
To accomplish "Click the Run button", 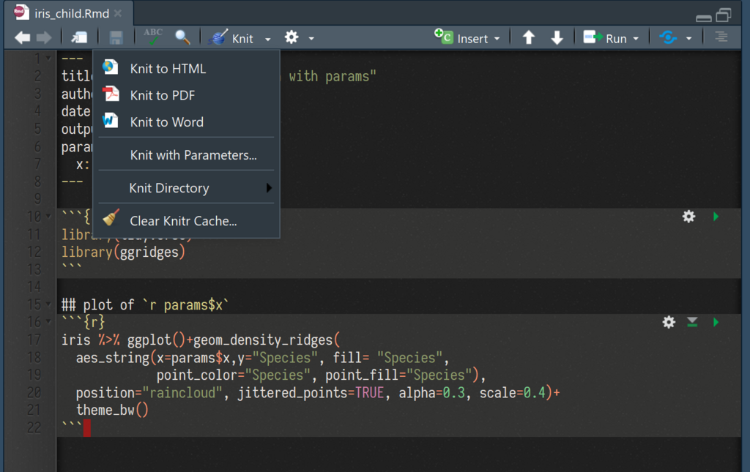I will point(605,38).
